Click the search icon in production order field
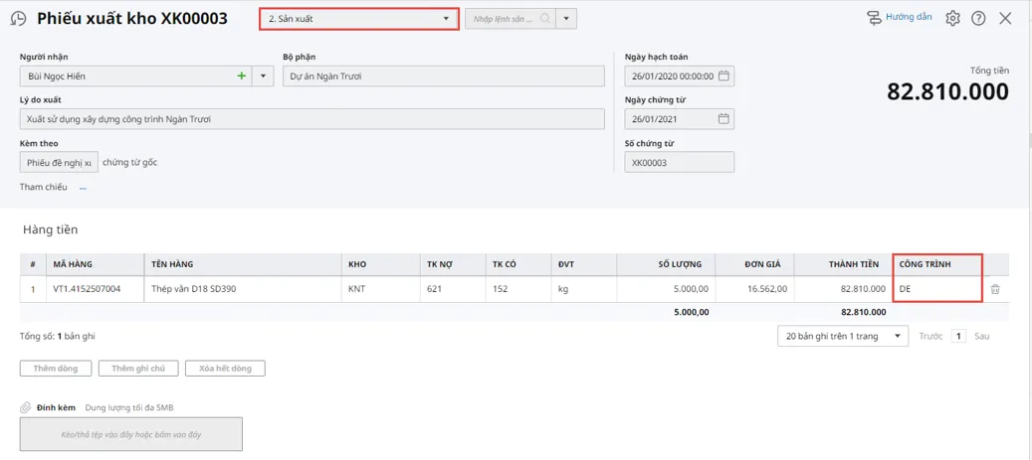Viewport: 1032px width, 460px height. [x=545, y=19]
